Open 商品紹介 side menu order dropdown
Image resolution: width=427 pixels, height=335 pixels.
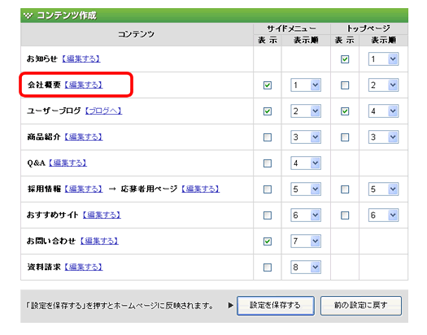point(306,137)
